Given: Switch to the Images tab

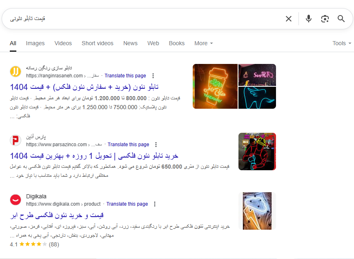Looking at the screenshot, I should pos(35,43).
